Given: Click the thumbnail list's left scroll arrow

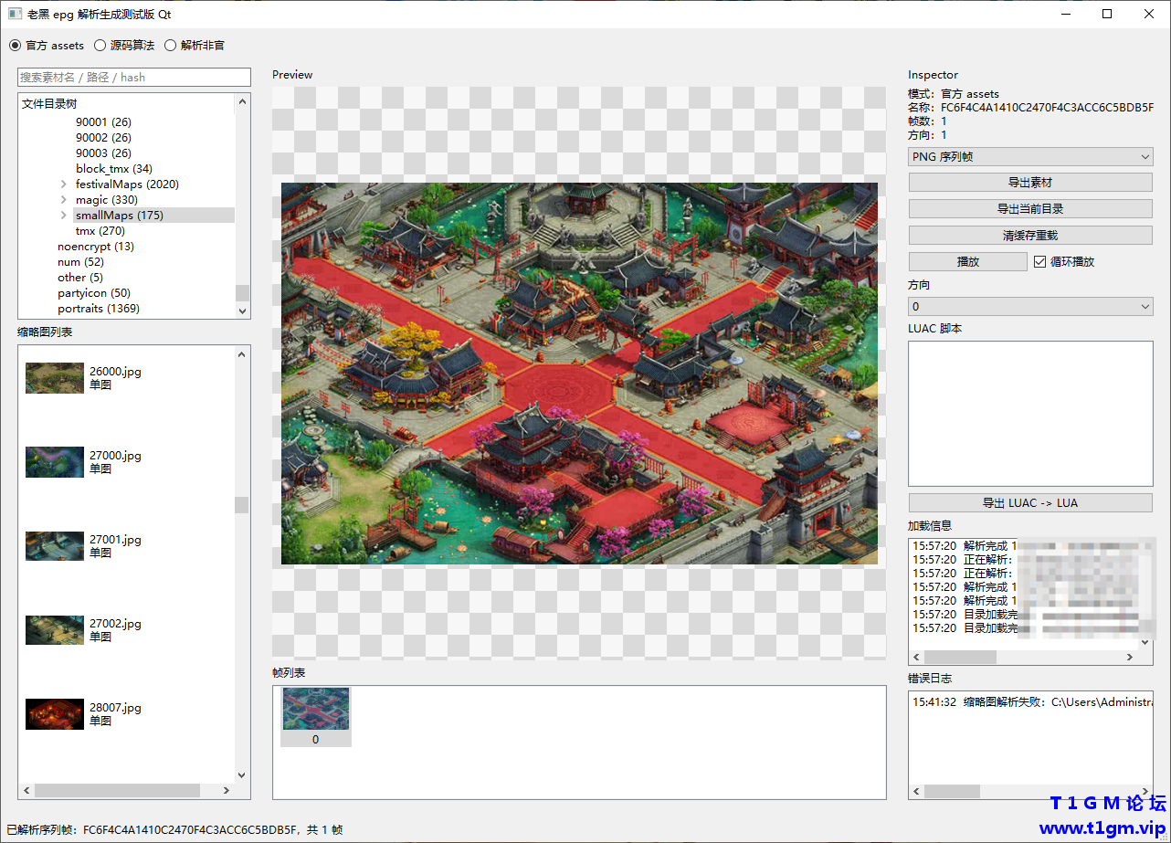Looking at the screenshot, I should point(26,791).
